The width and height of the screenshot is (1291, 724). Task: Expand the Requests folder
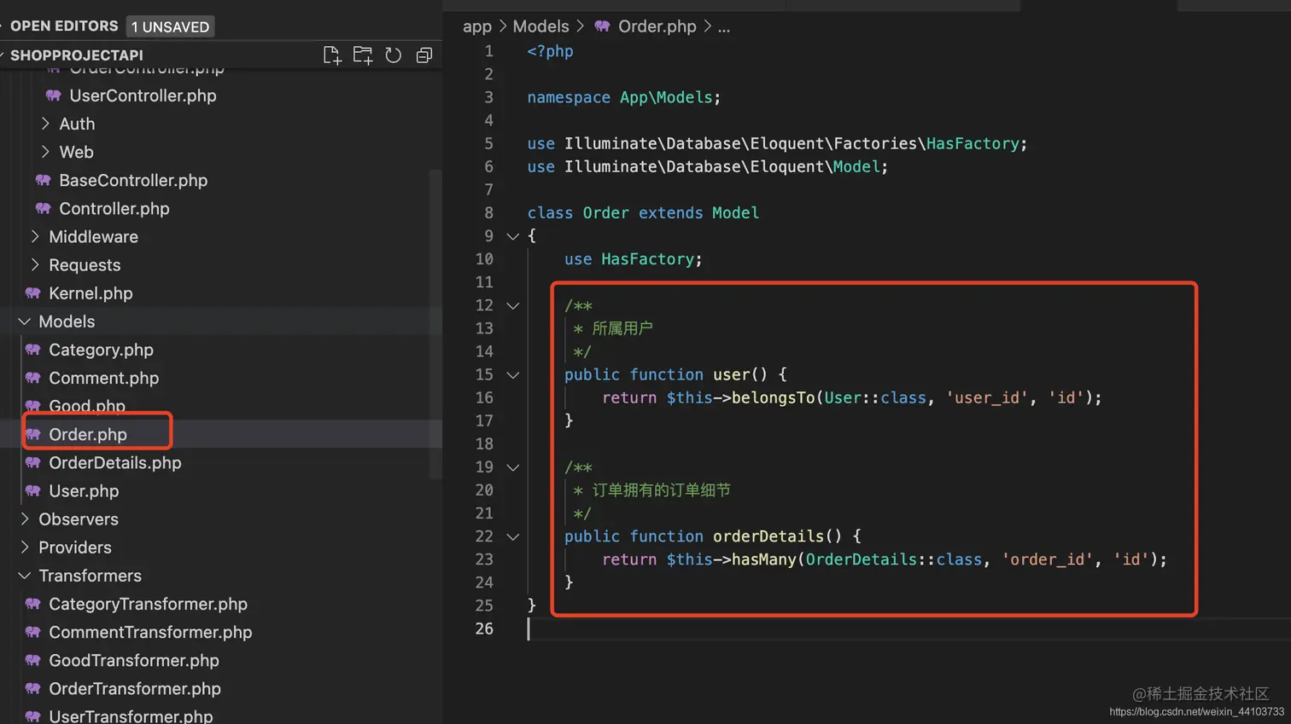click(85, 264)
